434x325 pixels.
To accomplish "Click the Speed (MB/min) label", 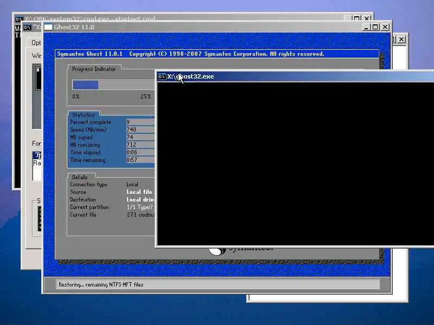I will [x=88, y=129].
